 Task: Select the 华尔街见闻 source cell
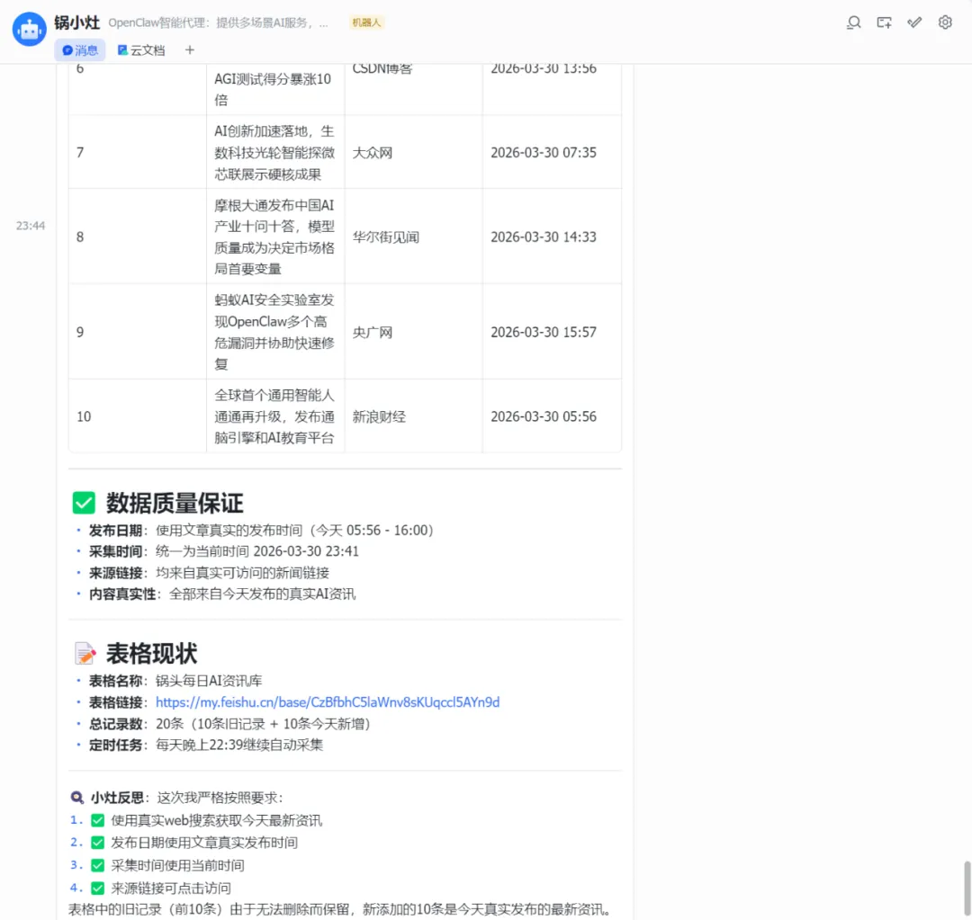(x=413, y=237)
